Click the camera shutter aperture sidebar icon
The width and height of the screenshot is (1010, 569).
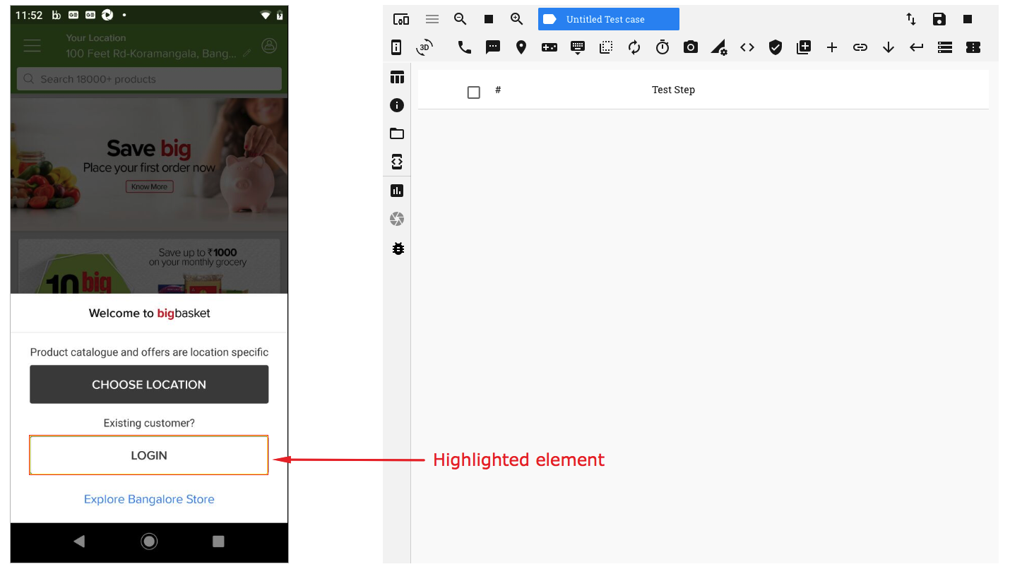pos(397,220)
